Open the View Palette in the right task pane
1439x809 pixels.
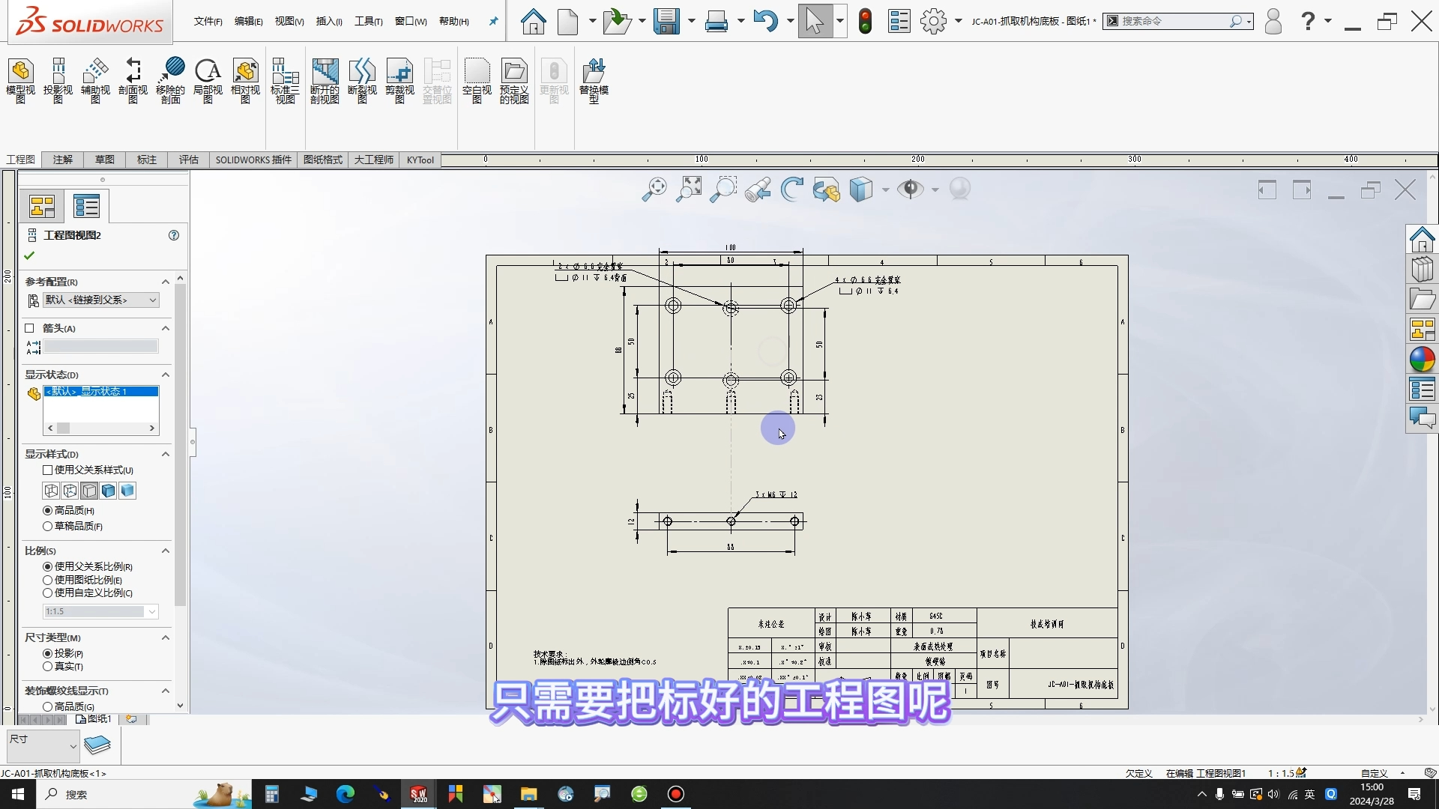1423,329
